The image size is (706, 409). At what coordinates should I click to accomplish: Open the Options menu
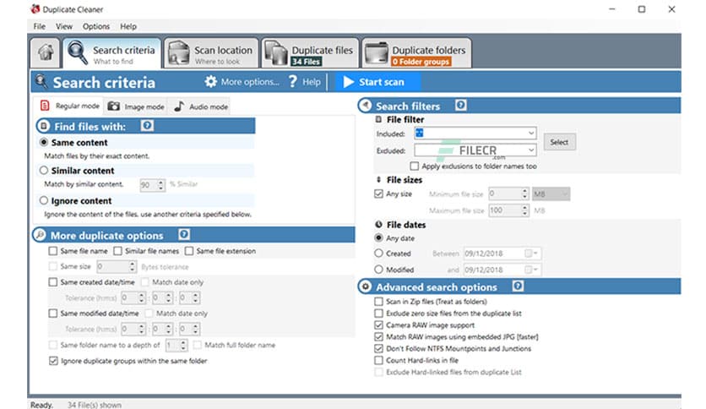pos(96,26)
